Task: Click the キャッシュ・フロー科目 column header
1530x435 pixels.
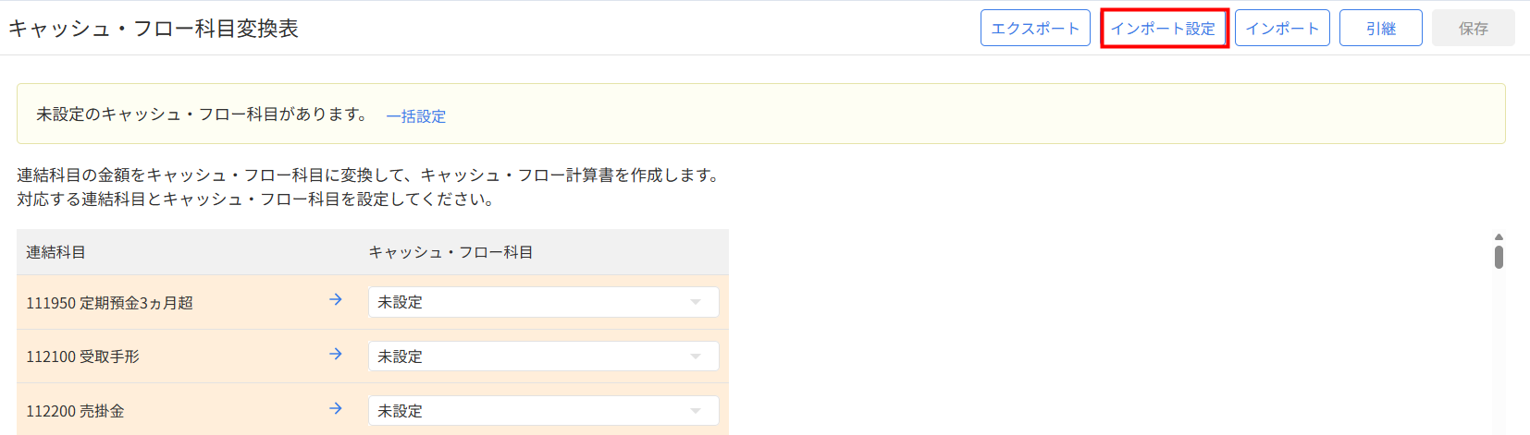Action: (450, 252)
